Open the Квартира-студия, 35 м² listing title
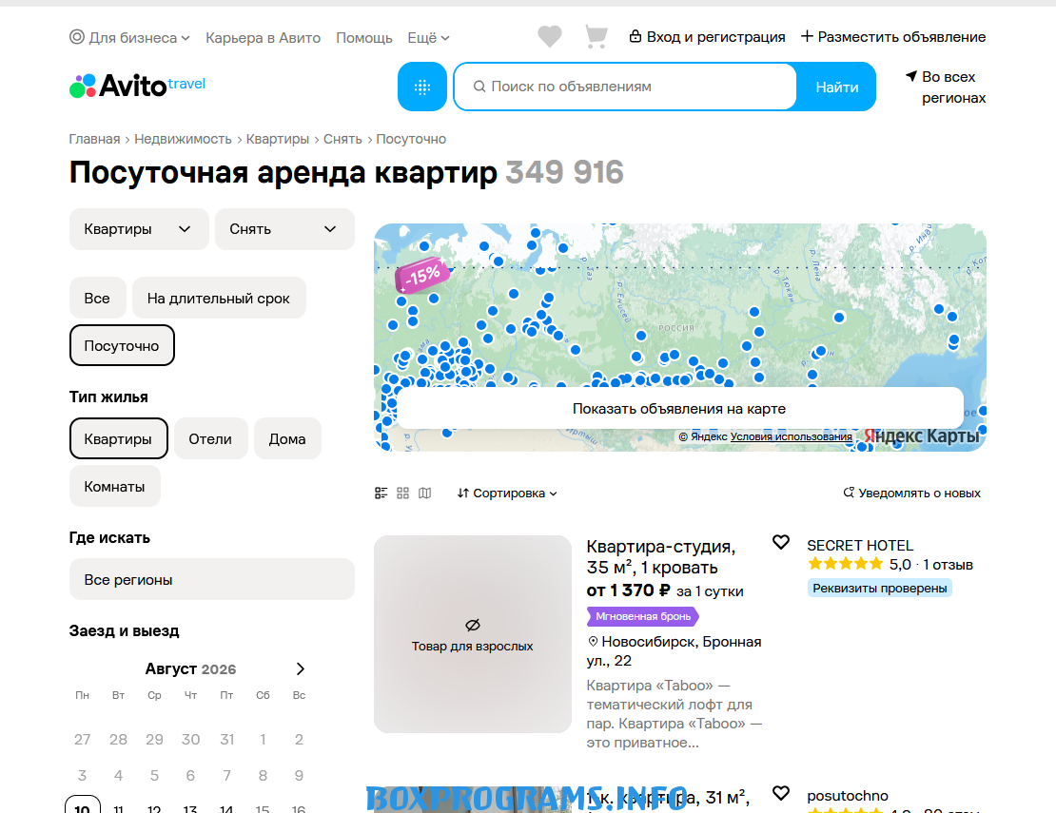 pyautogui.click(x=660, y=556)
